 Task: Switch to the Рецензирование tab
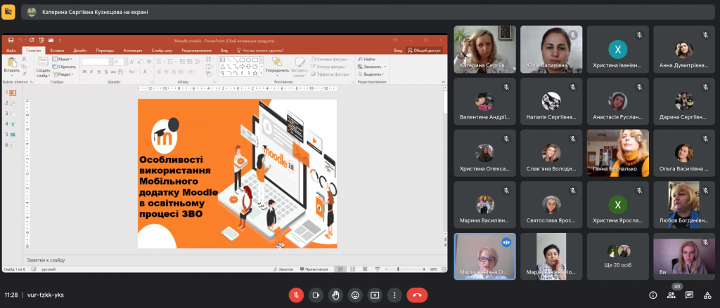(x=196, y=51)
